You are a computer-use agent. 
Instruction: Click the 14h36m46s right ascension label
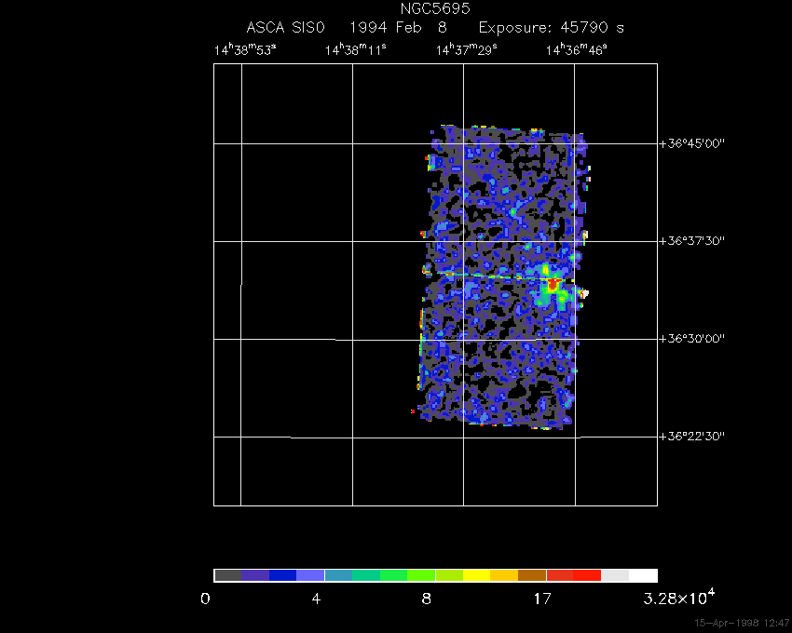(576, 51)
